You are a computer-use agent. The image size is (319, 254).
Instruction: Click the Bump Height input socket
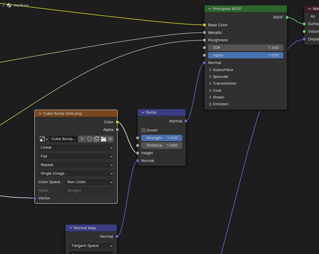[x=137, y=153]
